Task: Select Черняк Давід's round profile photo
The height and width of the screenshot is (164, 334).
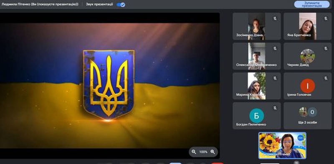Action: click(x=308, y=56)
